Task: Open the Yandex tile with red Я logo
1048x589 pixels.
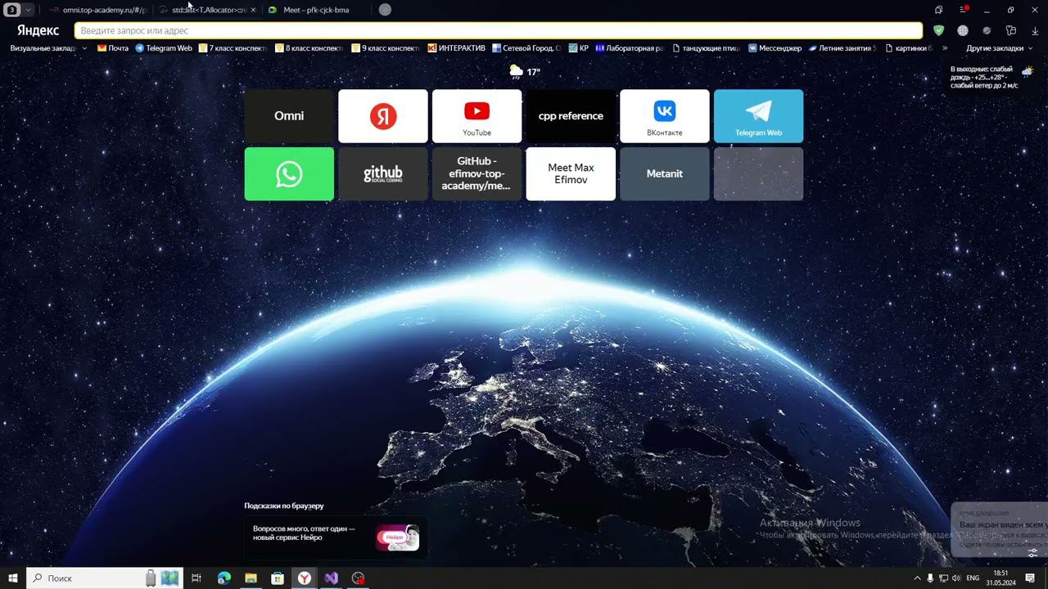Action: click(x=383, y=116)
